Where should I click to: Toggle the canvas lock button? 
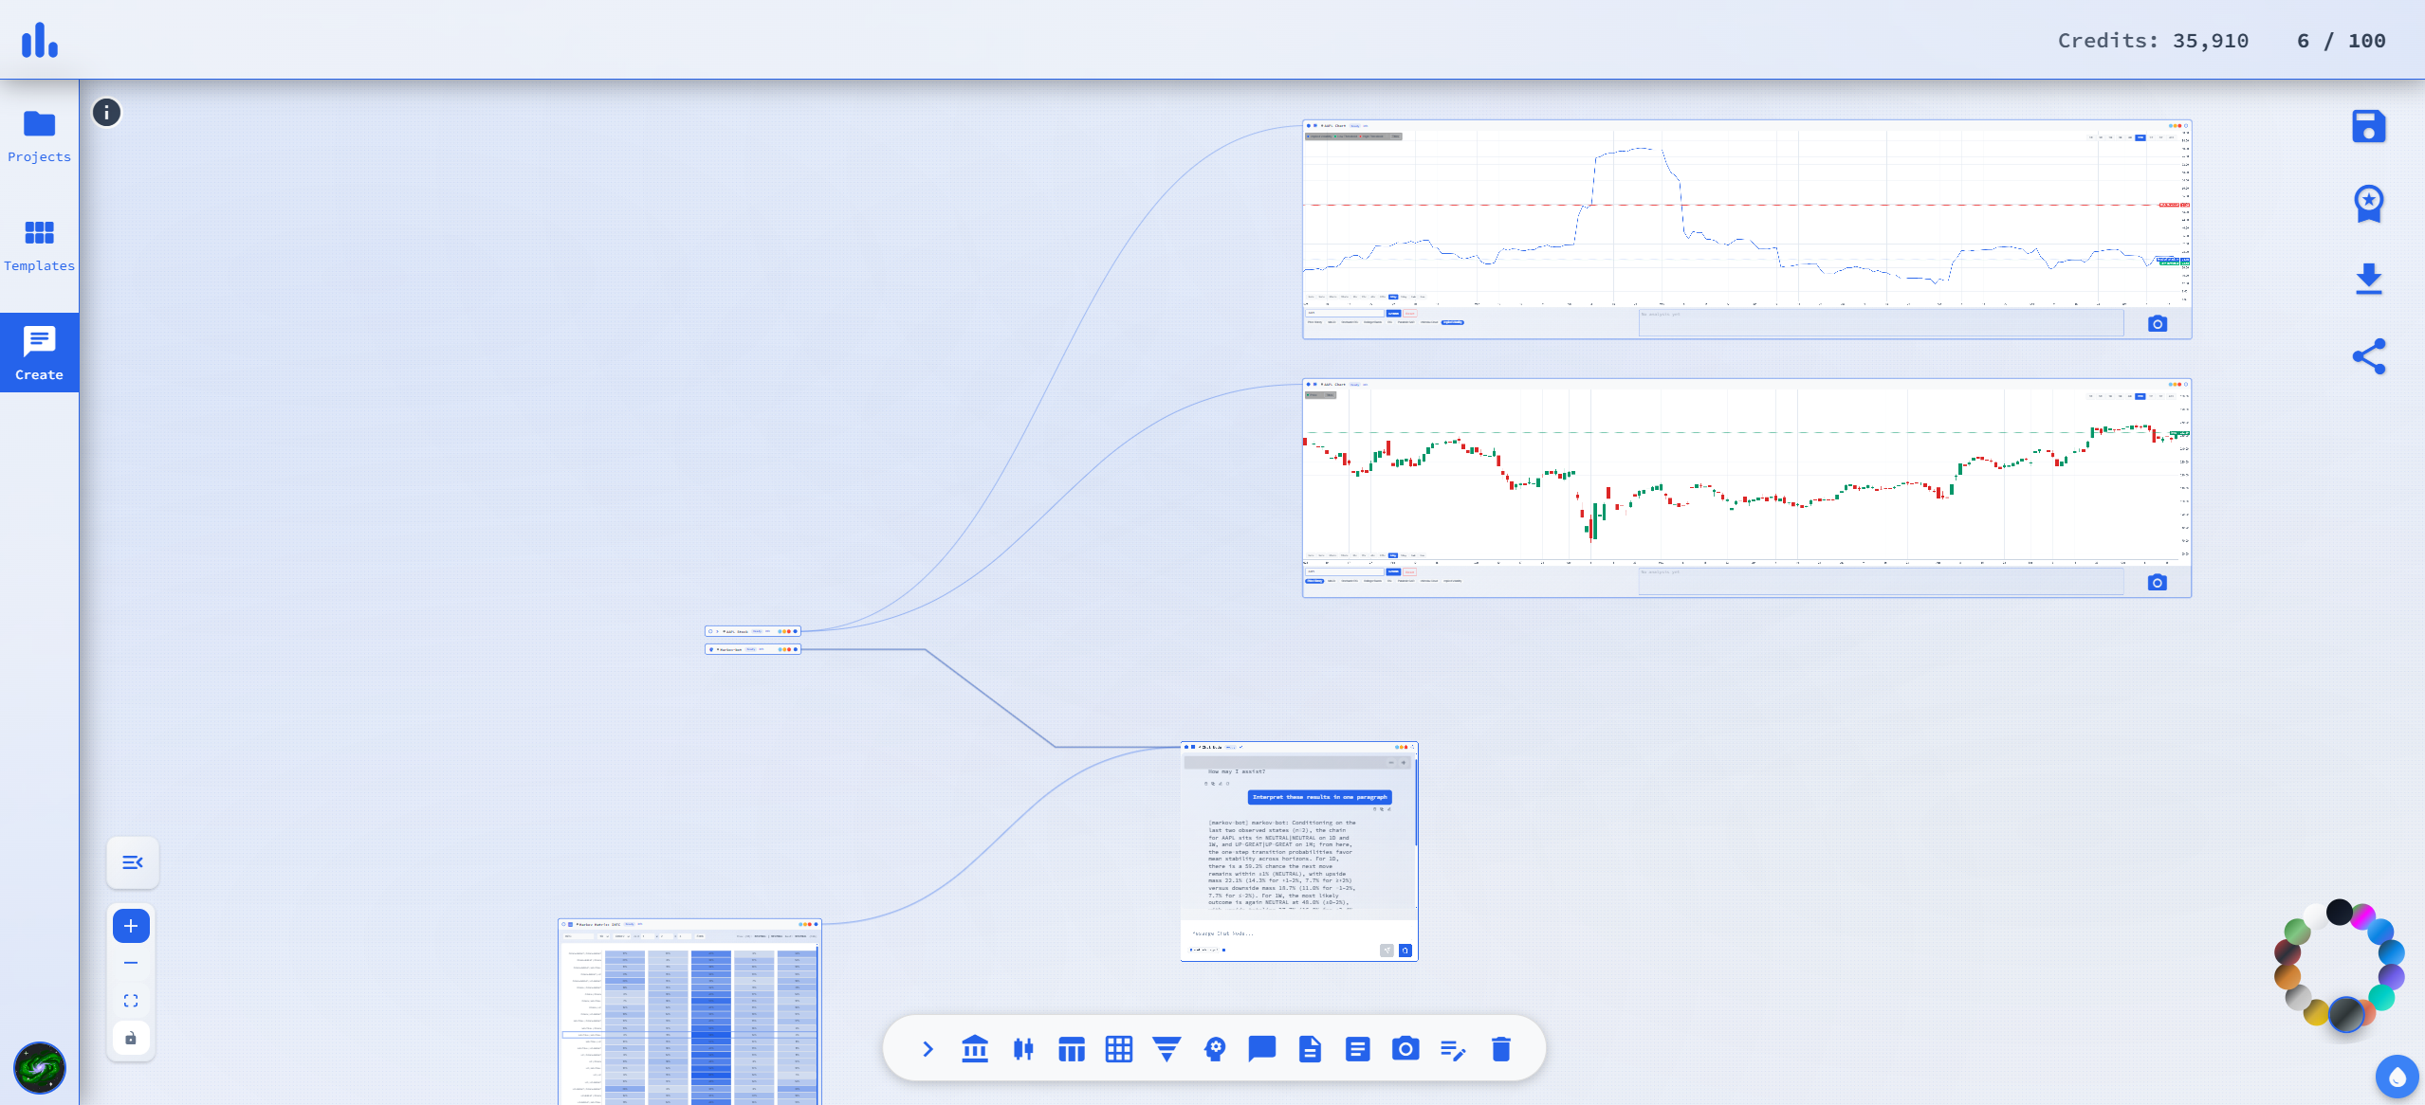(x=131, y=1038)
